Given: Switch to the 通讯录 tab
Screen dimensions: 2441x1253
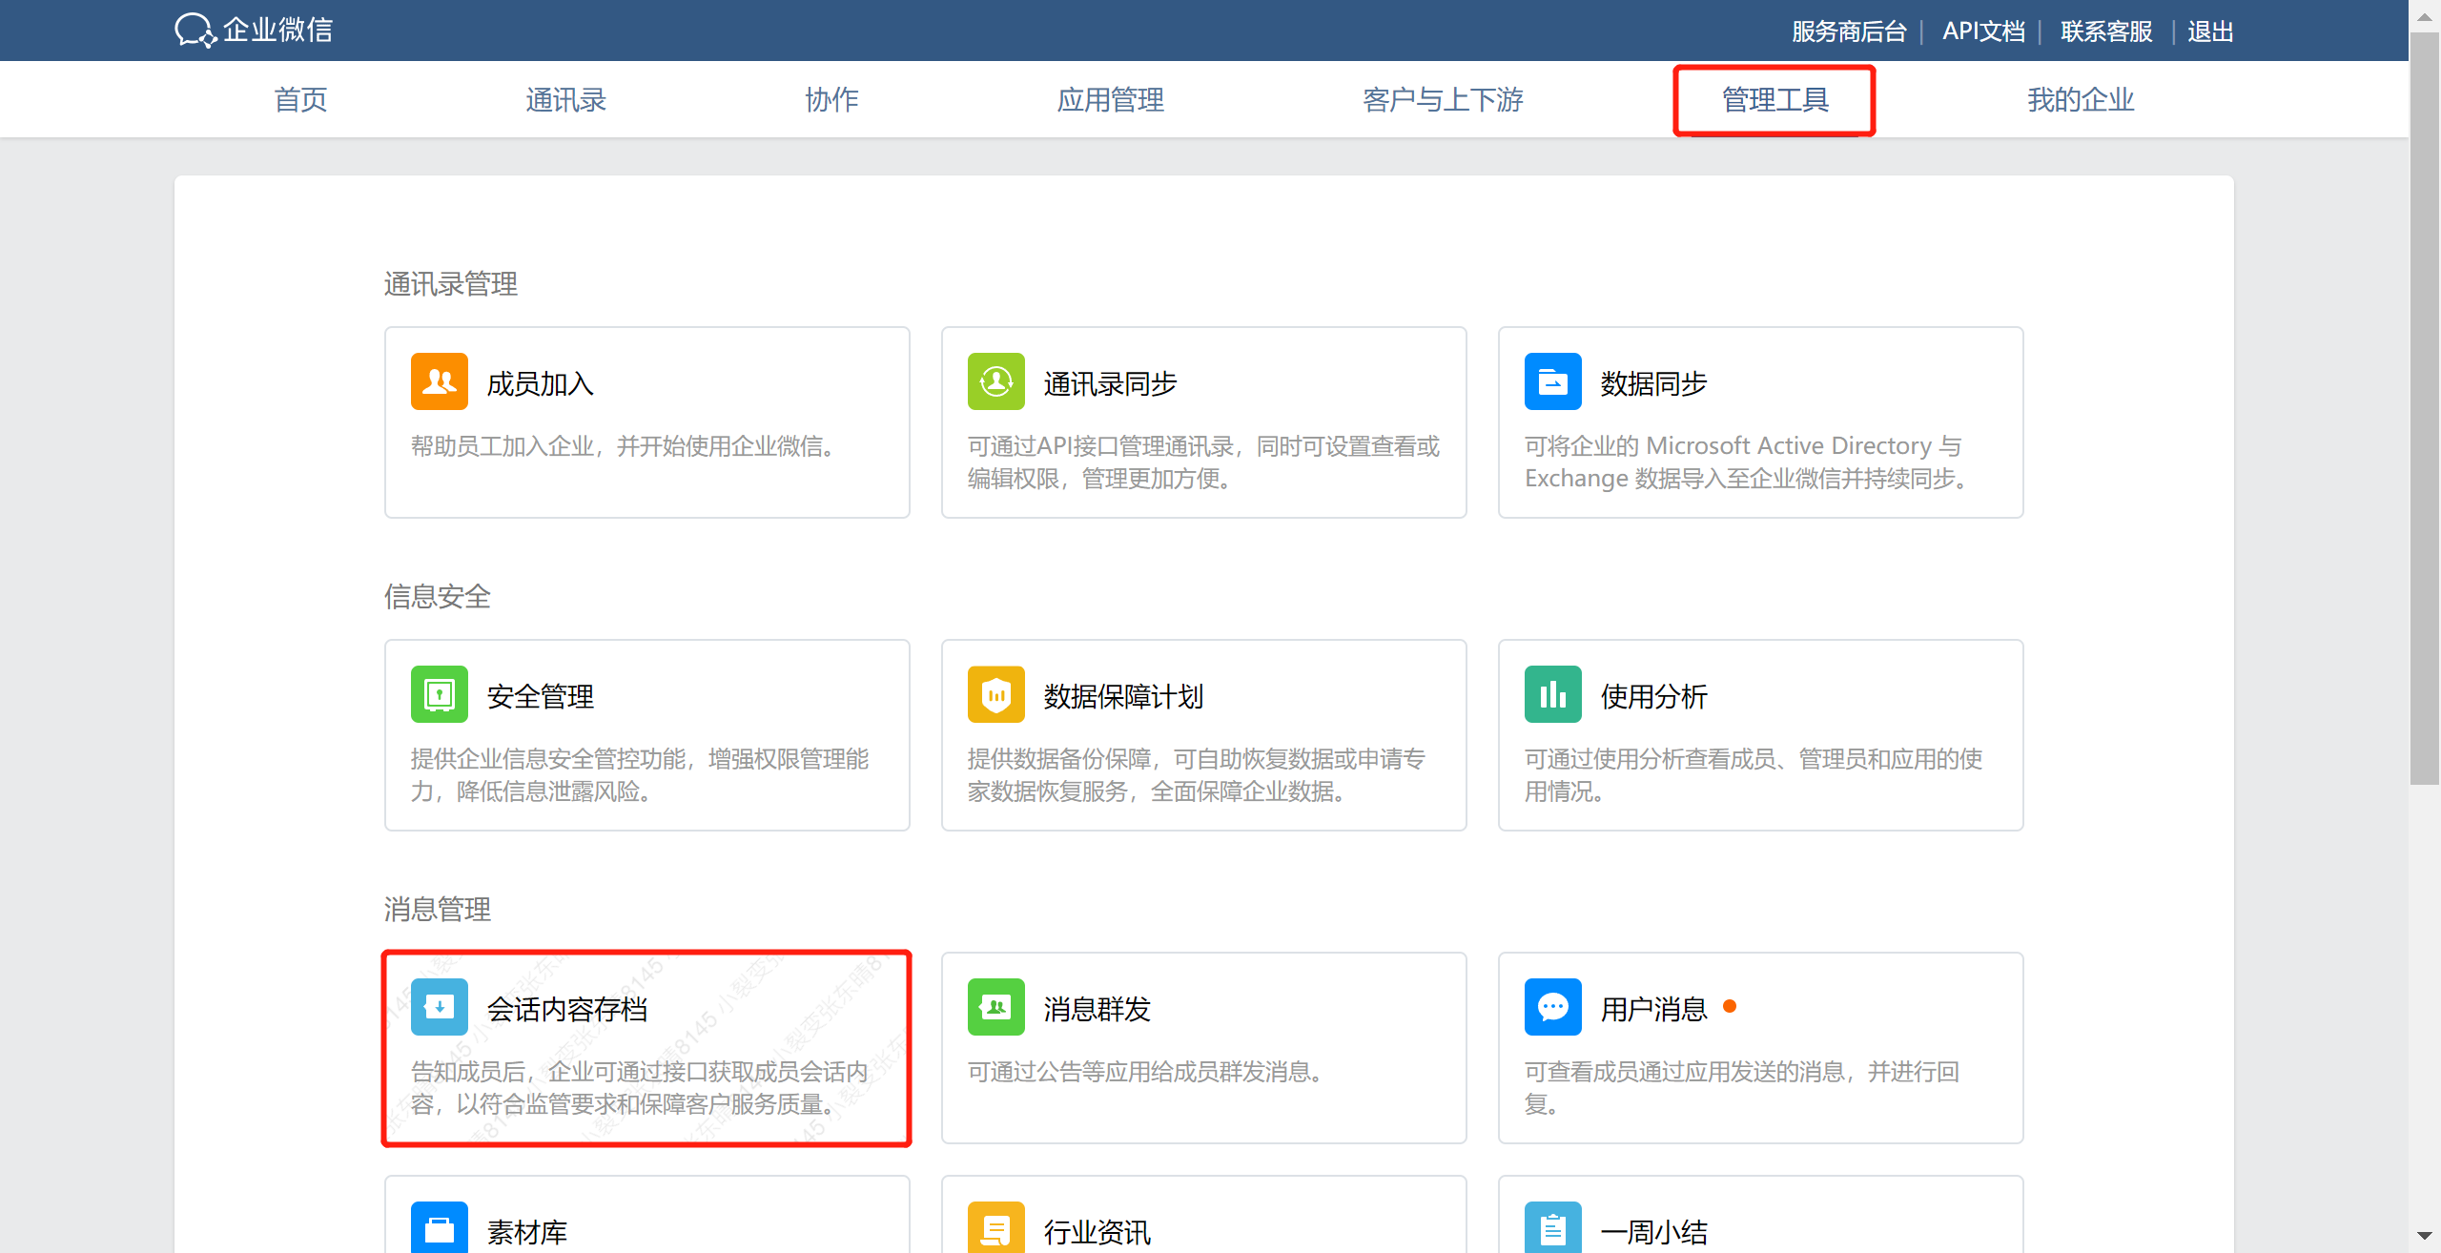Looking at the screenshot, I should pyautogui.click(x=566, y=100).
